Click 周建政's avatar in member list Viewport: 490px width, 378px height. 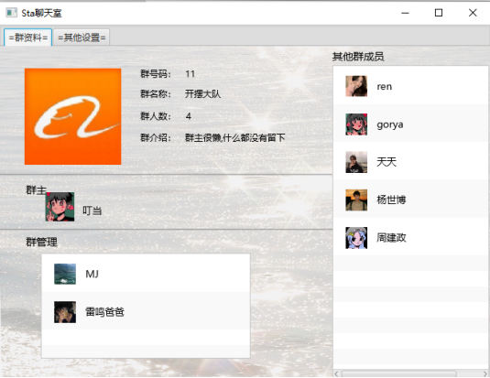[x=356, y=238]
